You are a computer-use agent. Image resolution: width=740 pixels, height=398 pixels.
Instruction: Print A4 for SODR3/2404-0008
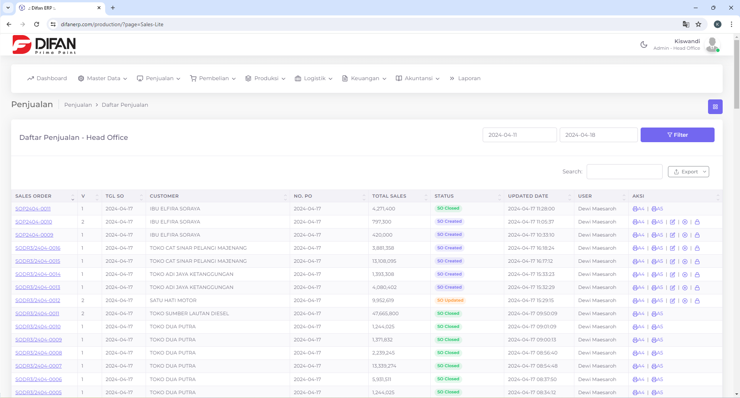coord(638,353)
